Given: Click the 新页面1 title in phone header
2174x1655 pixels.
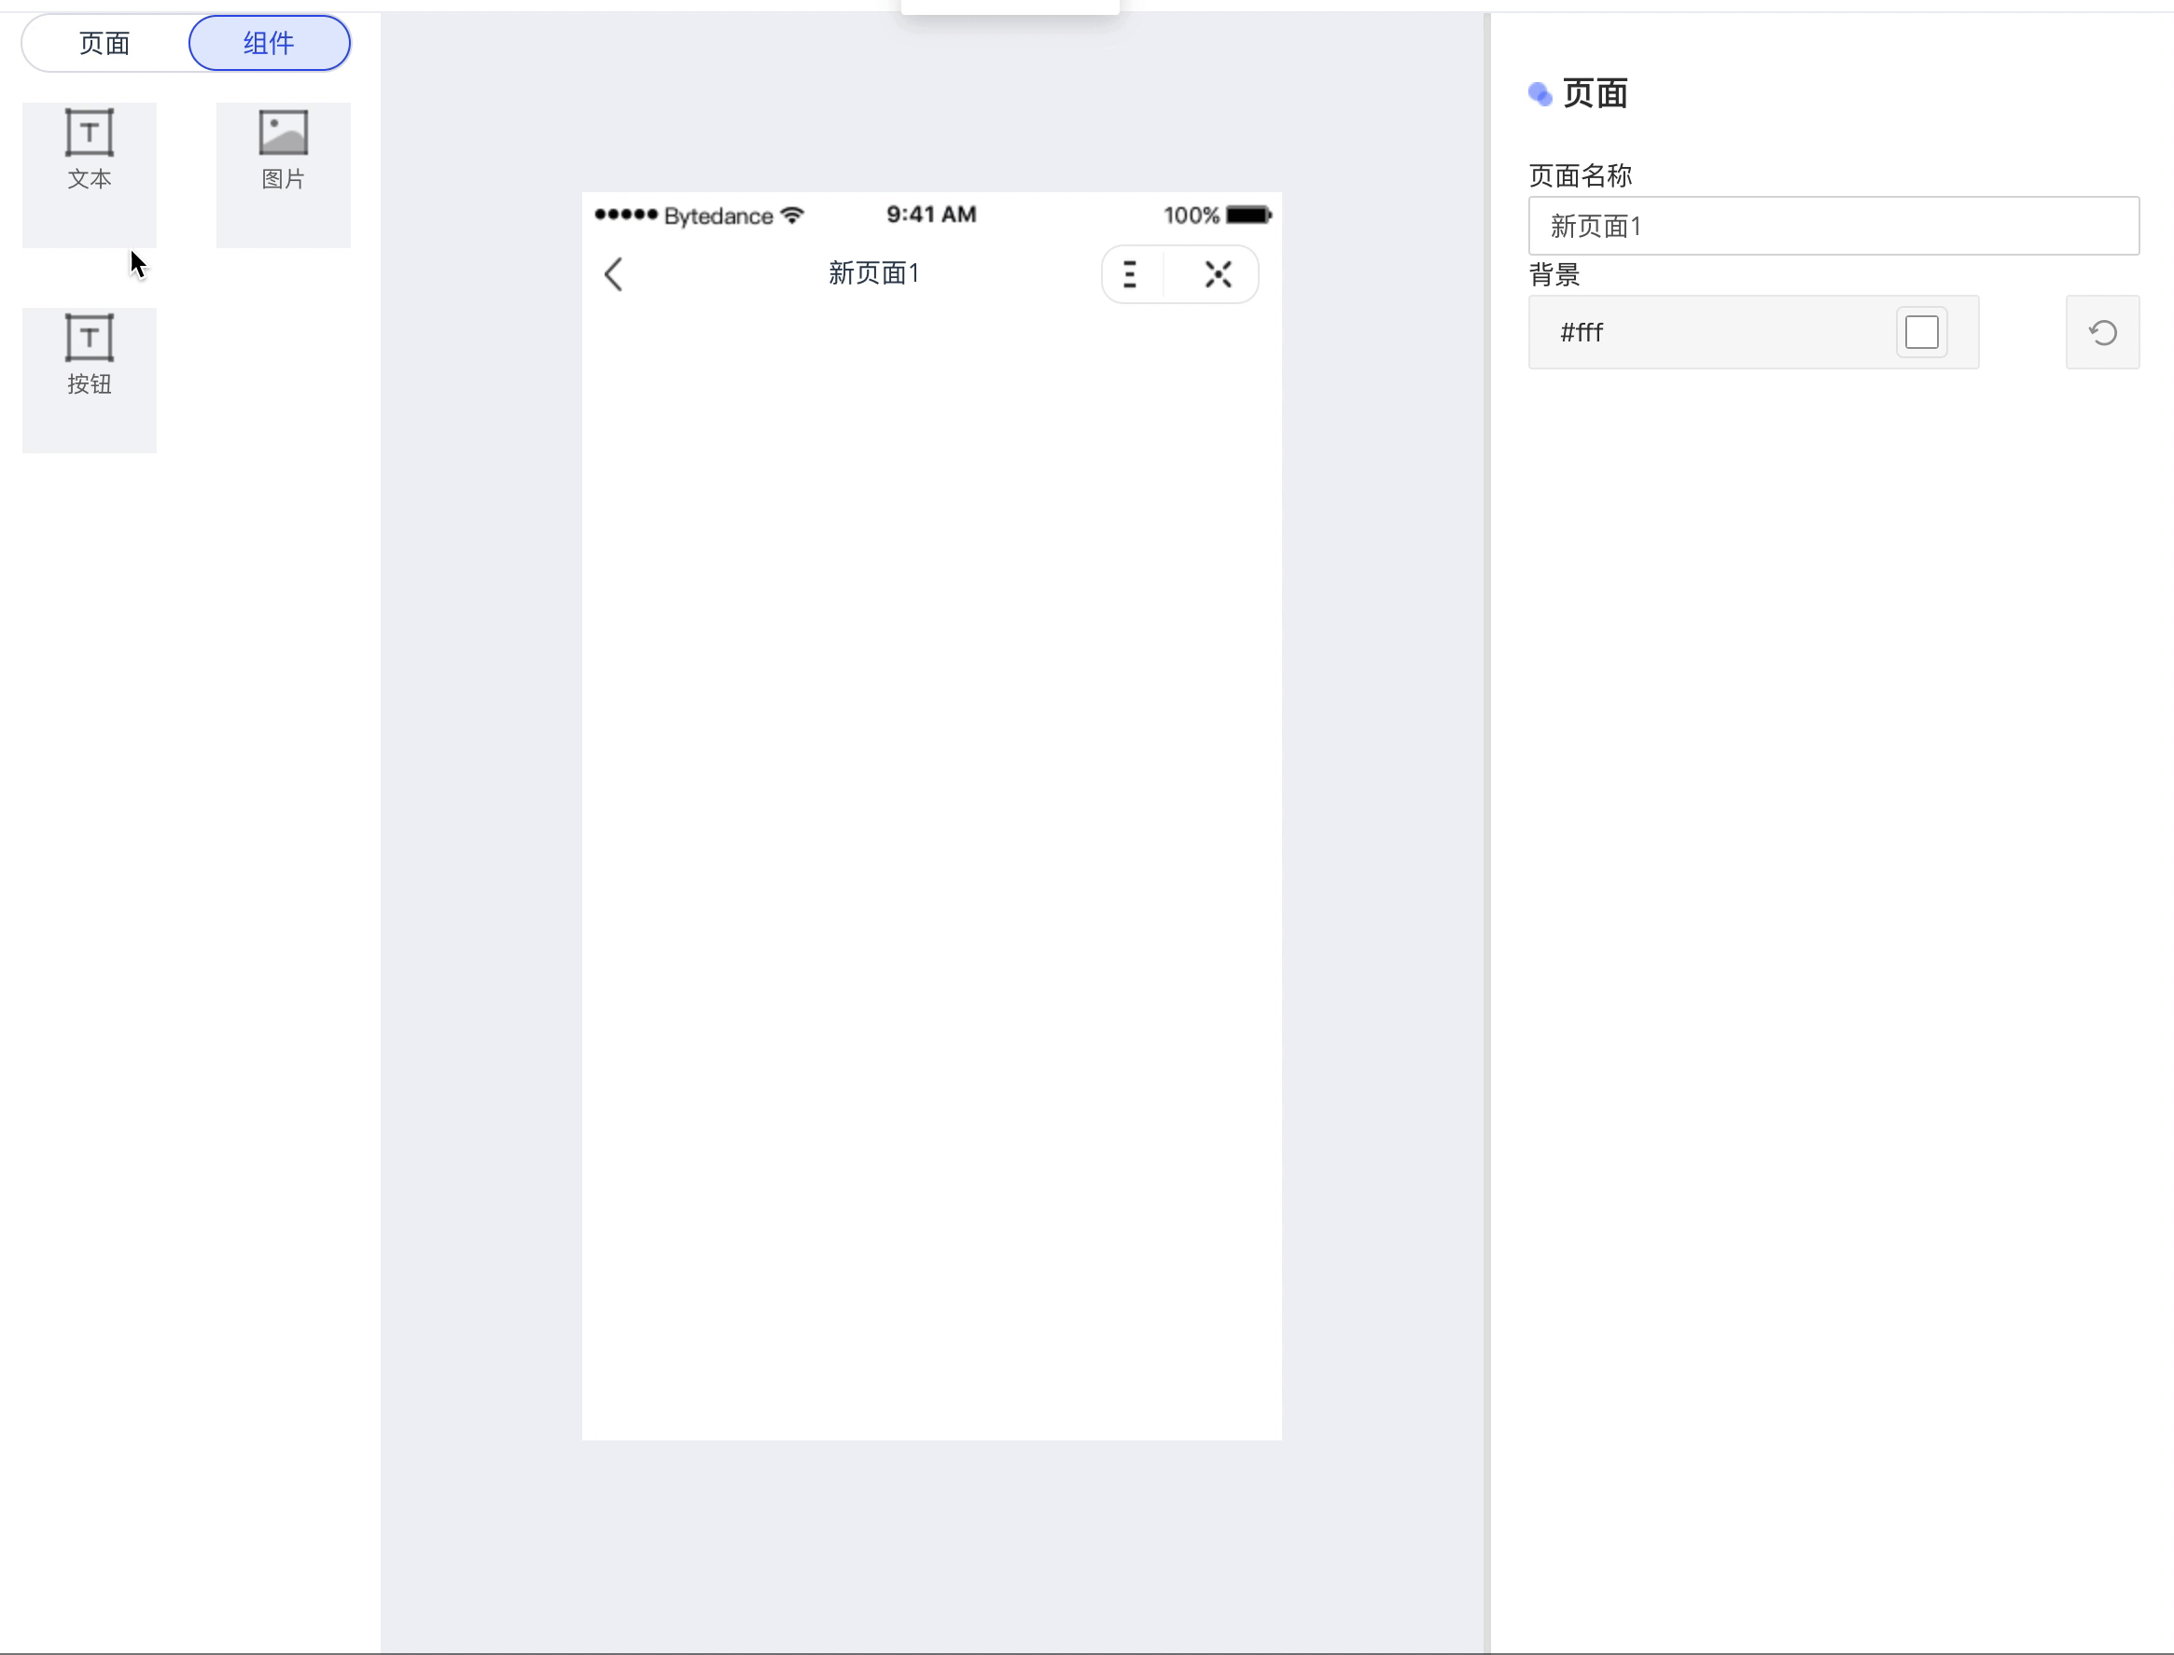Looking at the screenshot, I should pos(873,272).
